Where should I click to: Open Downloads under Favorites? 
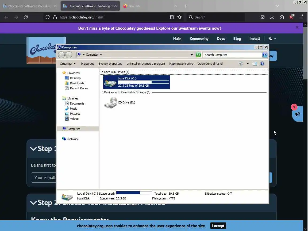pyautogui.click(x=74, y=83)
